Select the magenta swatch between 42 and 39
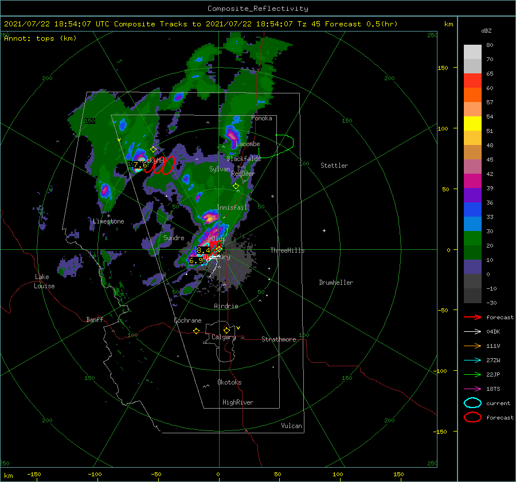This screenshot has height=482, width=516. (472, 181)
